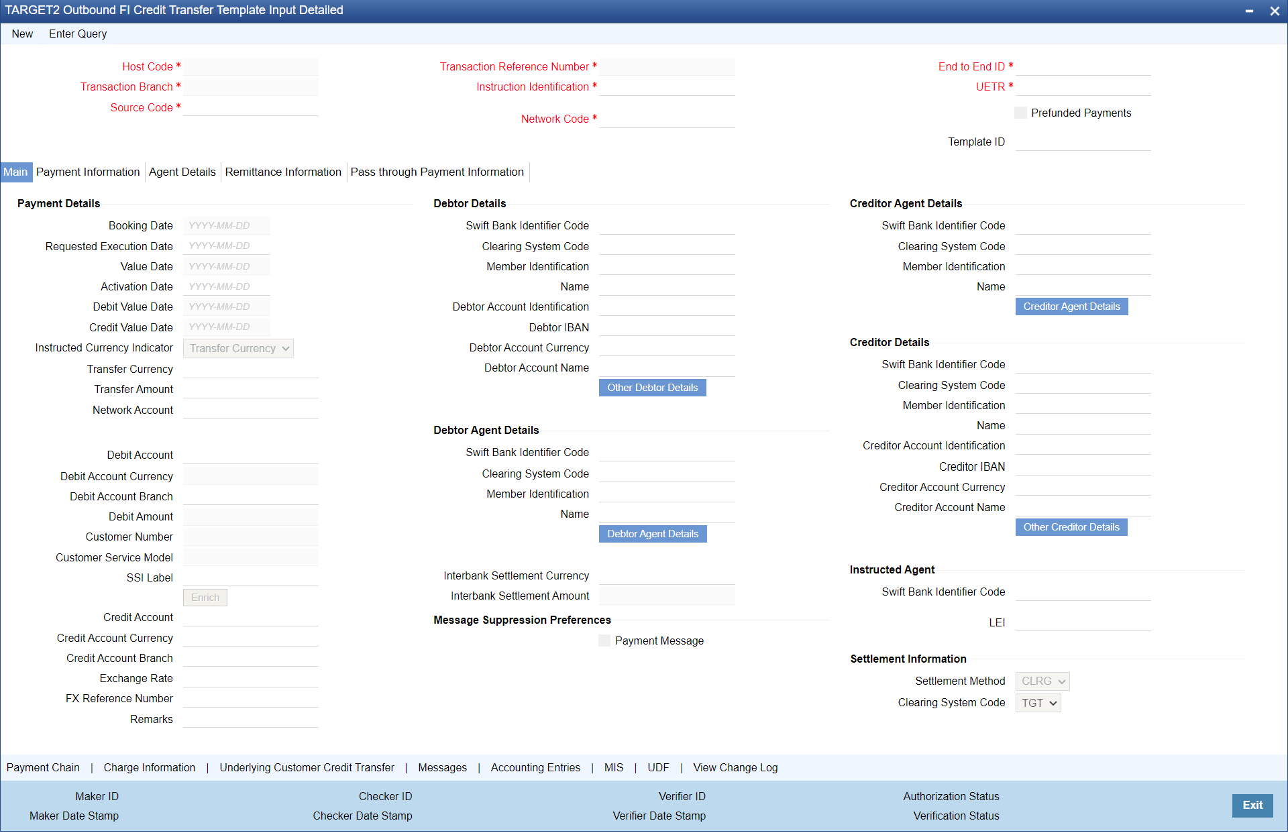Choose Enter Query from toolbar
The height and width of the screenshot is (833, 1288).
tap(78, 34)
